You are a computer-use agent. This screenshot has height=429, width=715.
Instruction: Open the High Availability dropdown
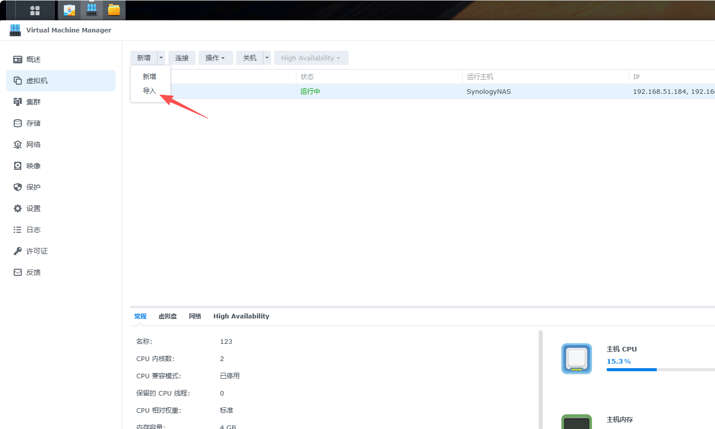pyautogui.click(x=311, y=57)
